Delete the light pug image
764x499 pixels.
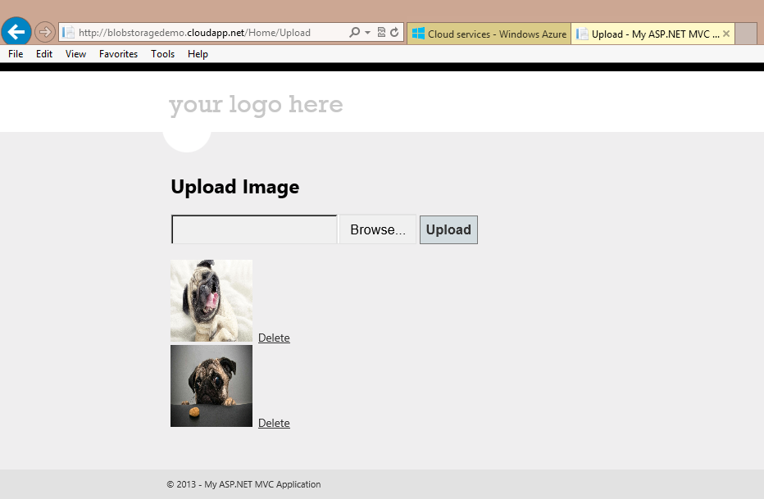coord(274,338)
